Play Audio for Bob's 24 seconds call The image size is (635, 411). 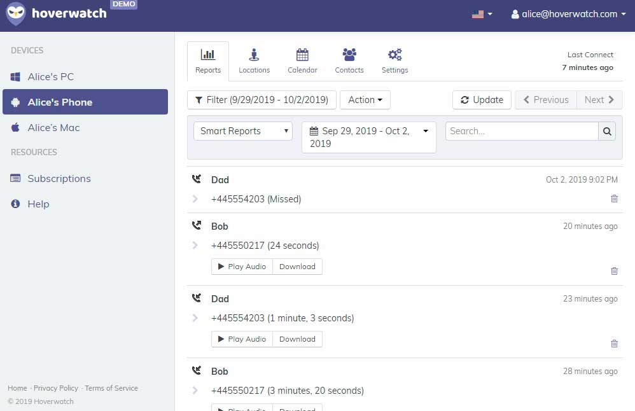click(242, 267)
